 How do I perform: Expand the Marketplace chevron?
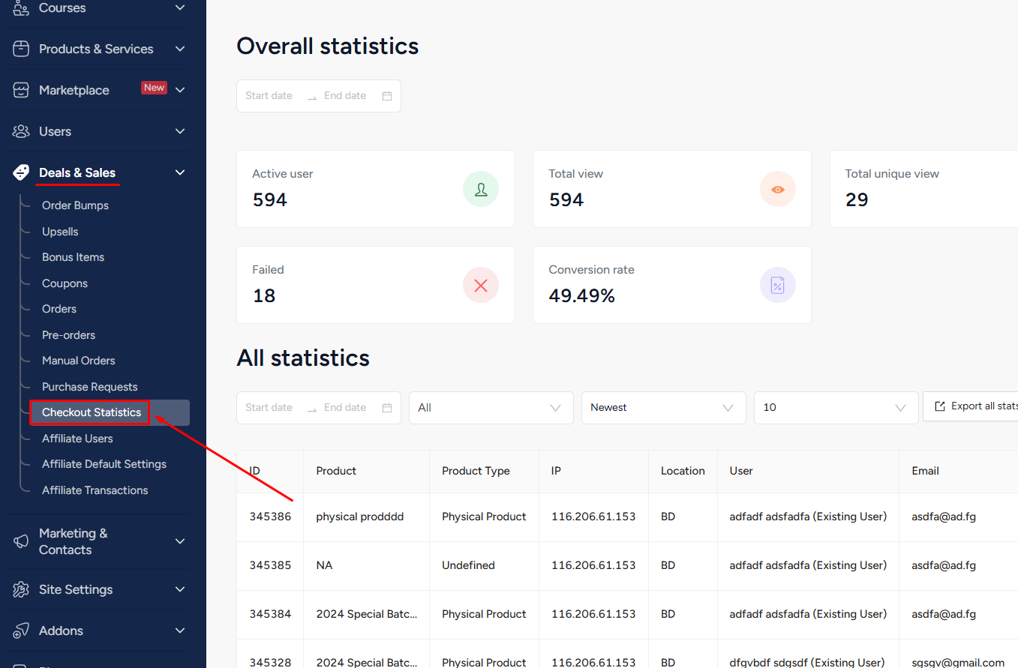tap(179, 90)
